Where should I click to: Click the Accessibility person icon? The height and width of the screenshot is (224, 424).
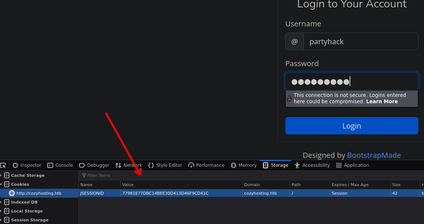click(x=297, y=165)
